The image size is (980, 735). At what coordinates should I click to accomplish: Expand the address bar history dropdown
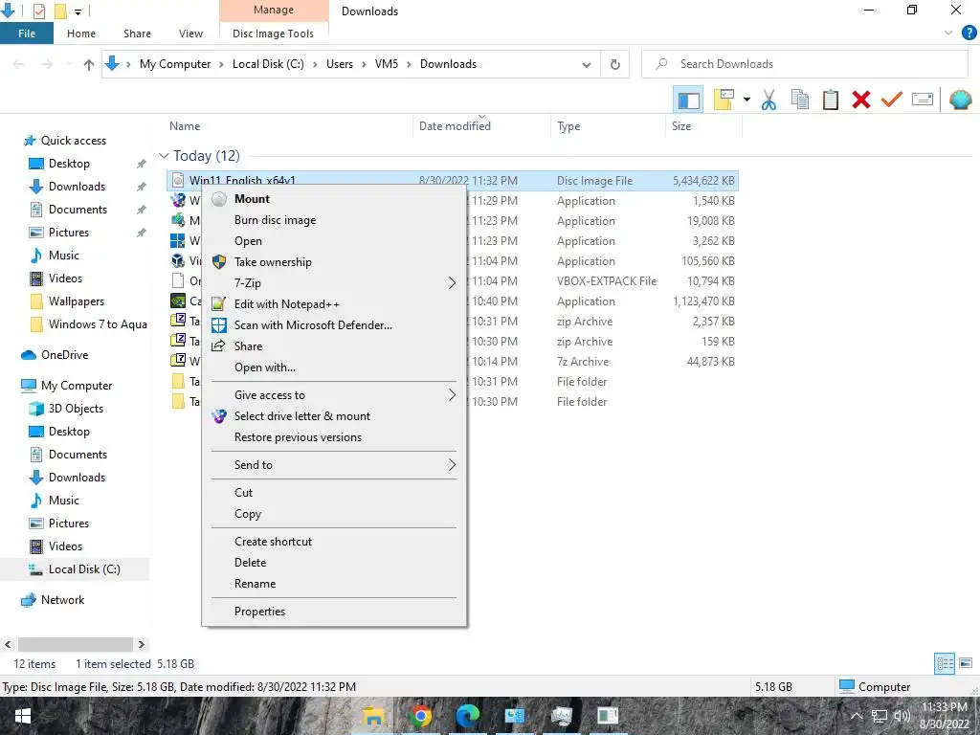point(587,64)
